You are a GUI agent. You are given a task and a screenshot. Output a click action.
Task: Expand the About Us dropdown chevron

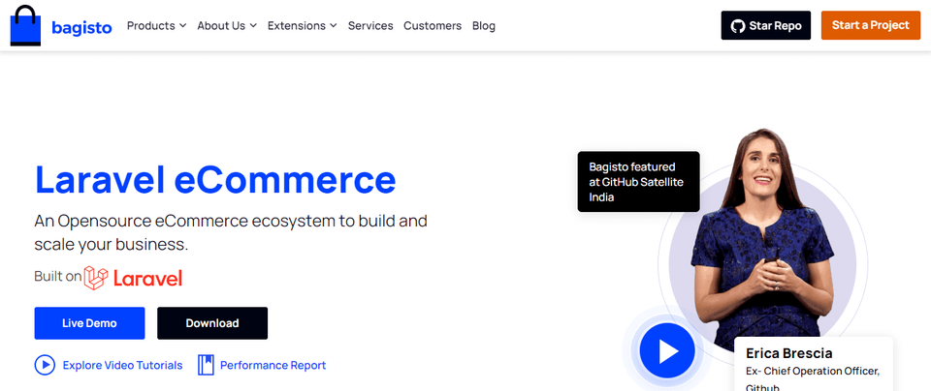tap(253, 25)
